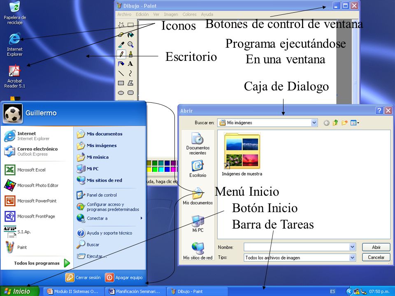
Task: Pick the Fill with color bucket tool
Action: pyautogui.click(x=130, y=35)
